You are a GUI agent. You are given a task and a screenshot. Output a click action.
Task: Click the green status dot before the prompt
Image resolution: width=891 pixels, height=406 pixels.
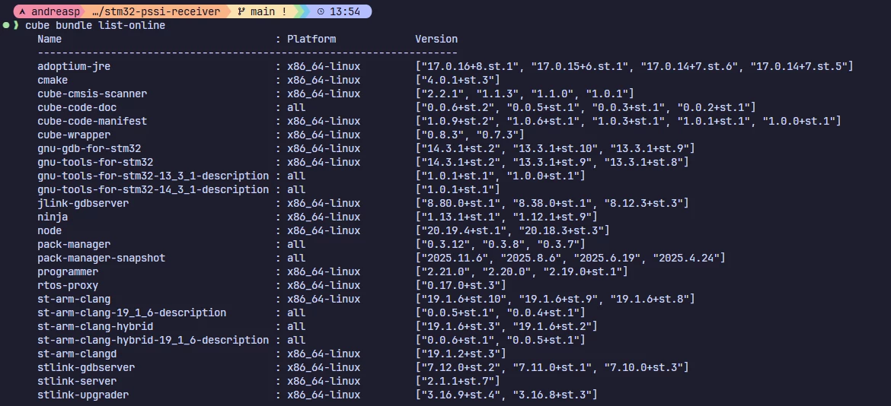pyautogui.click(x=5, y=26)
